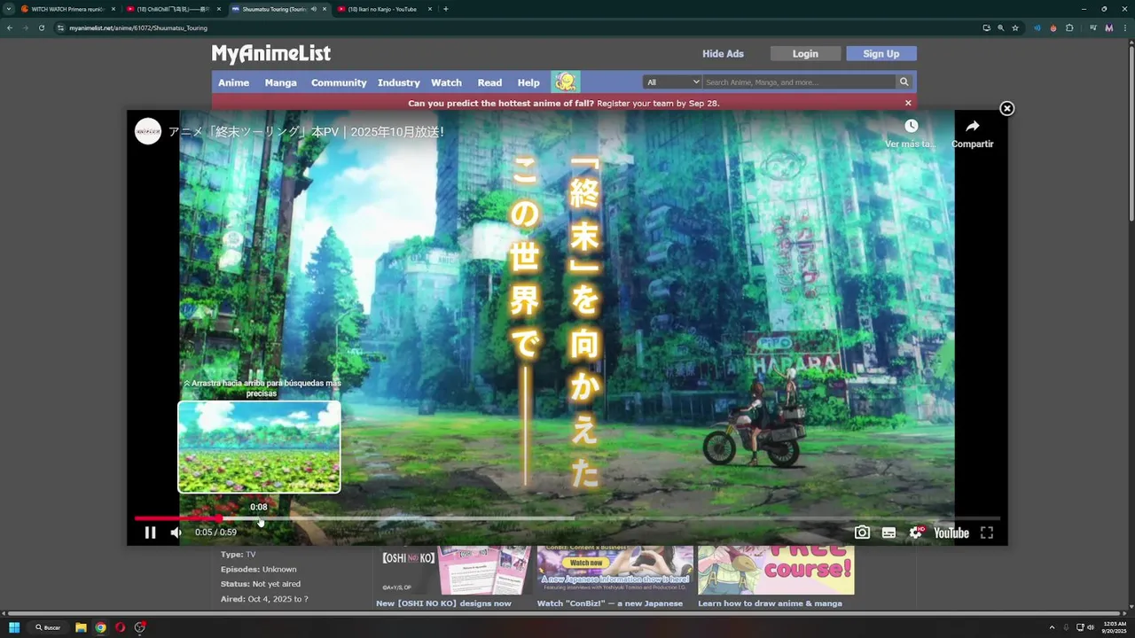Open the Community menu
Image resolution: width=1135 pixels, height=638 pixels.
[339, 82]
